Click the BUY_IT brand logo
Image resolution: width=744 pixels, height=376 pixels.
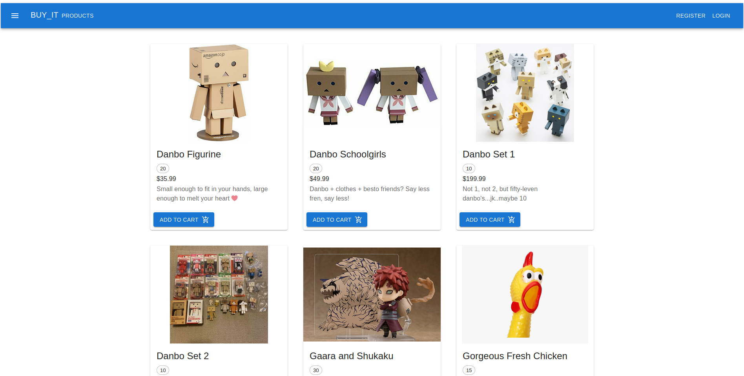pyautogui.click(x=44, y=15)
